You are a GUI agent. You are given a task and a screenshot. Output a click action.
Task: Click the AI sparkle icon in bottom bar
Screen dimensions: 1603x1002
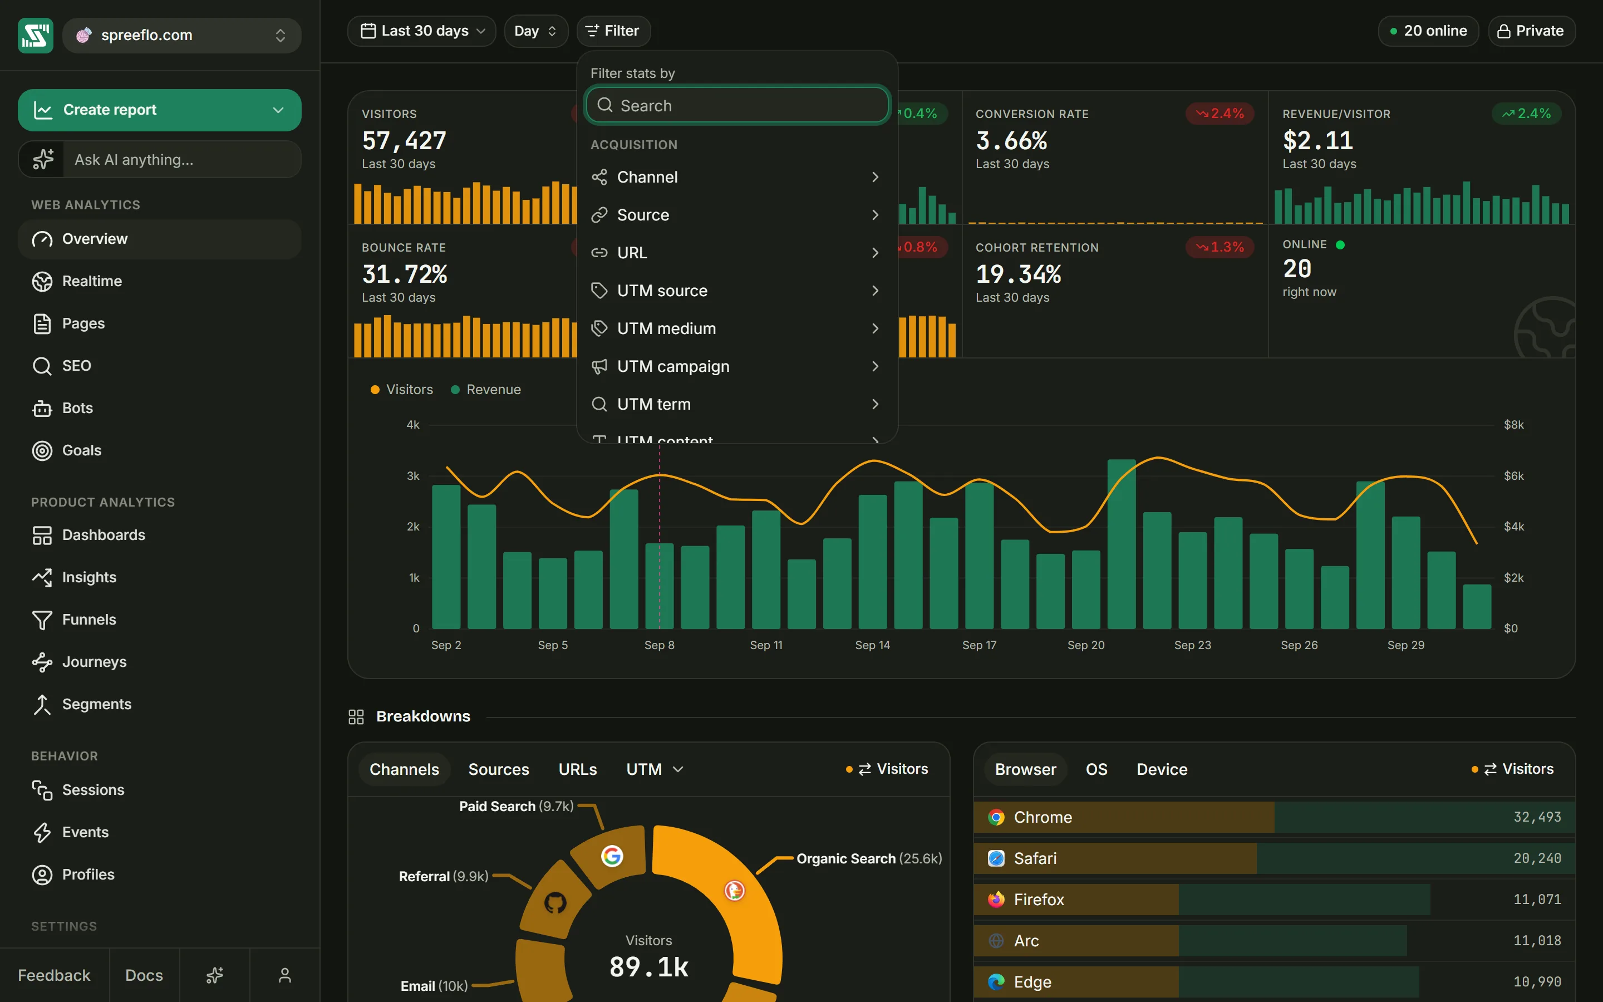coord(215,975)
